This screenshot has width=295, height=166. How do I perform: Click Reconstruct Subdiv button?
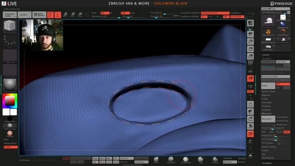275,77
